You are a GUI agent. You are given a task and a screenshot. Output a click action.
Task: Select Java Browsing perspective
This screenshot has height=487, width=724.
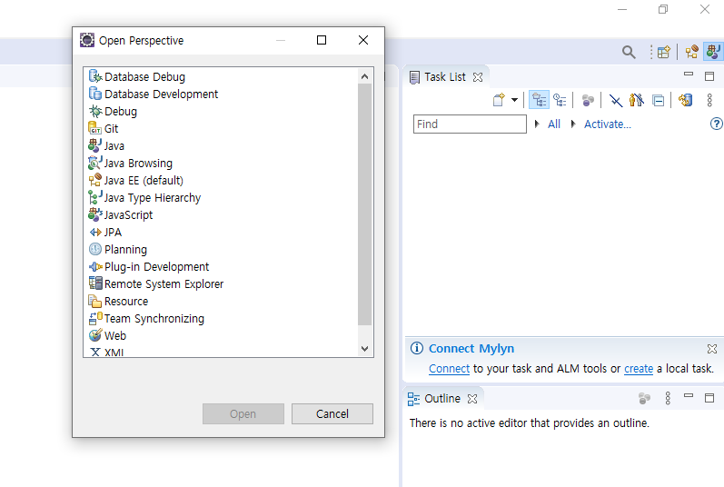(130, 163)
